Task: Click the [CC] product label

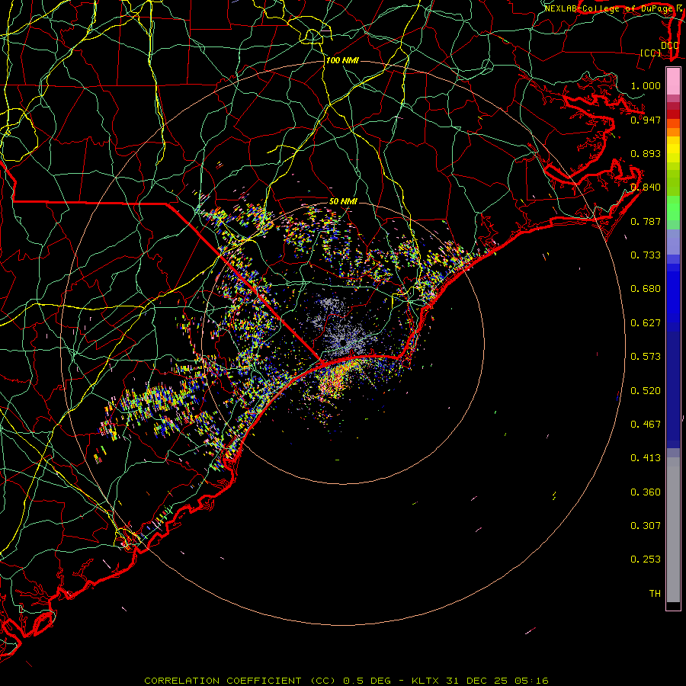Action: [x=651, y=53]
